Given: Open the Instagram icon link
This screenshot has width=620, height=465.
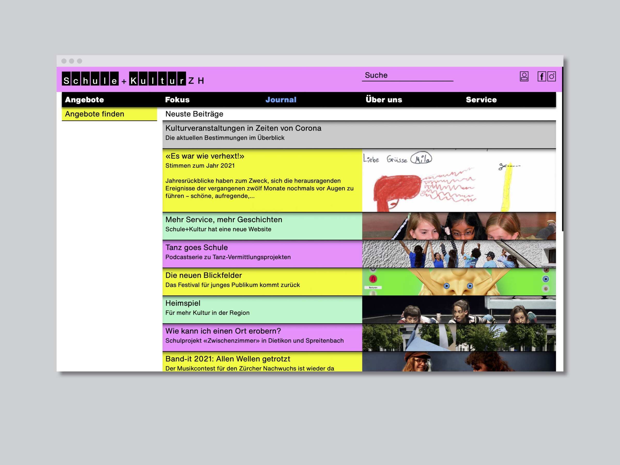Looking at the screenshot, I should click(x=552, y=76).
